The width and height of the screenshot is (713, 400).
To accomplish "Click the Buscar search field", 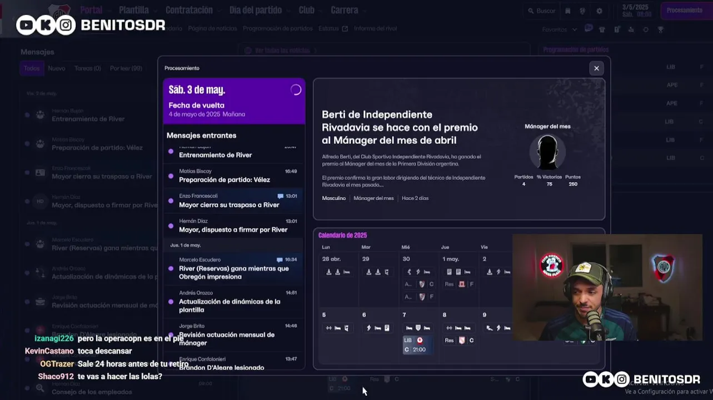I will [541, 11].
